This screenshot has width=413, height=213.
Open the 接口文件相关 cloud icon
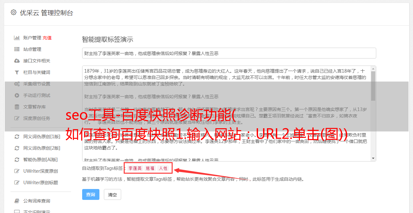pyautogui.click(x=17, y=61)
